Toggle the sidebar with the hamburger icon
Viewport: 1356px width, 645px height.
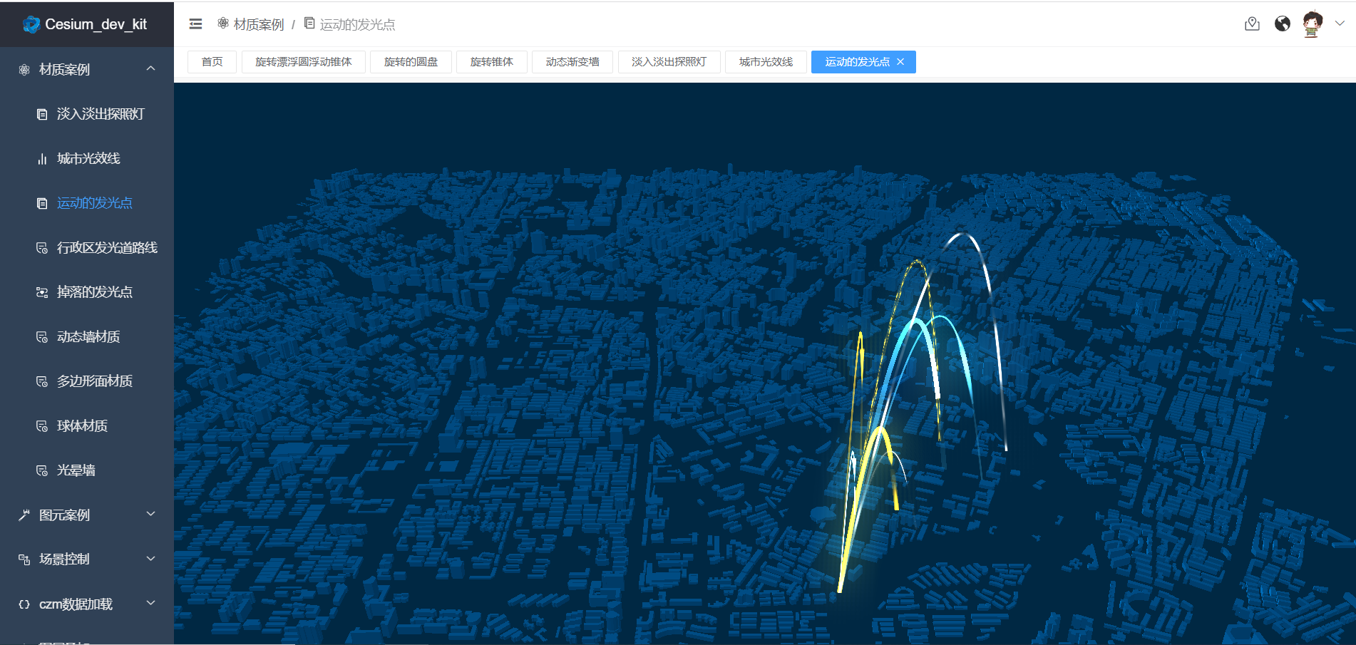coord(195,24)
